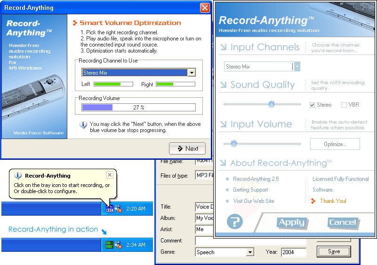Click the Media Force Software label
The image size is (377, 265).
coord(39,133)
